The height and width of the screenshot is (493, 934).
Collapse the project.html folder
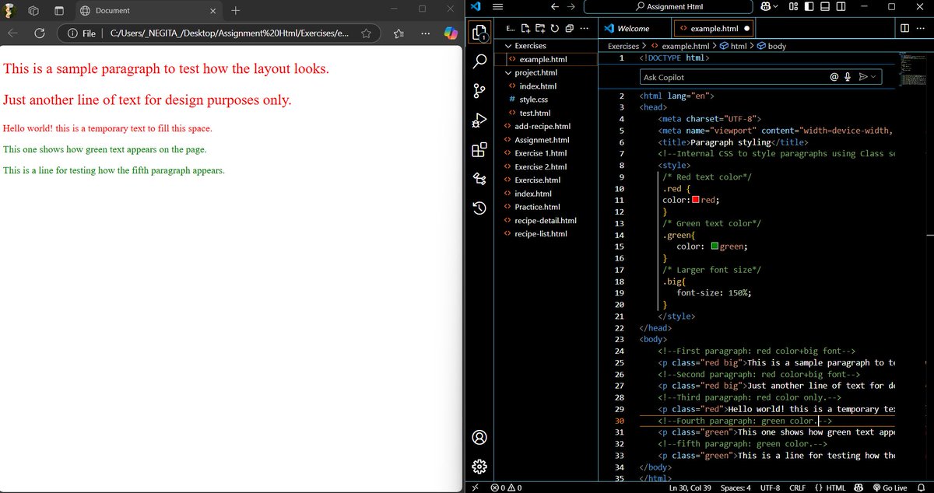pos(508,72)
